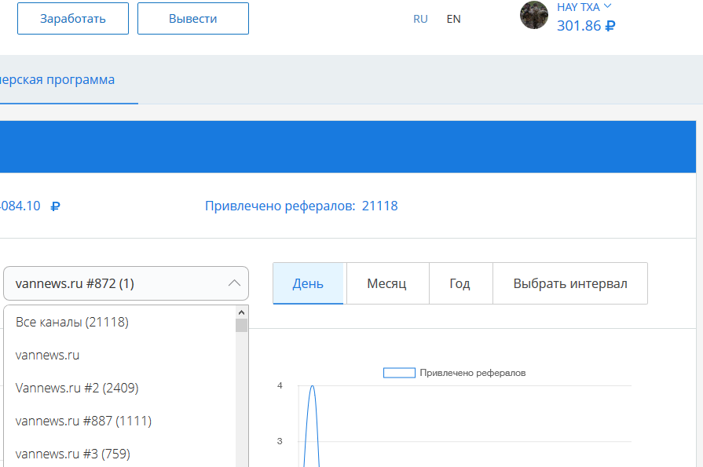Click the ruble icon next to 084.10
The image size is (703, 467).
[x=55, y=206]
